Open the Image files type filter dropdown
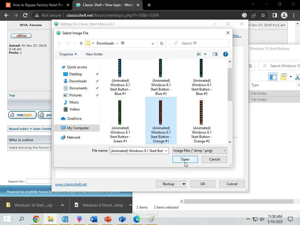 pyautogui.click(x=200, y=151)
